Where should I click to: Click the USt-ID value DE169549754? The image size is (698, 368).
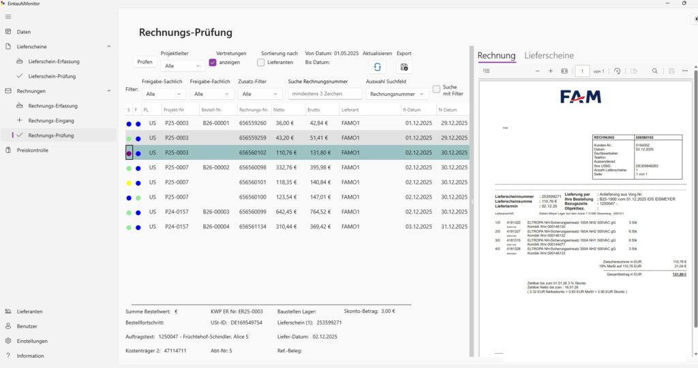[x=246, y=322]
